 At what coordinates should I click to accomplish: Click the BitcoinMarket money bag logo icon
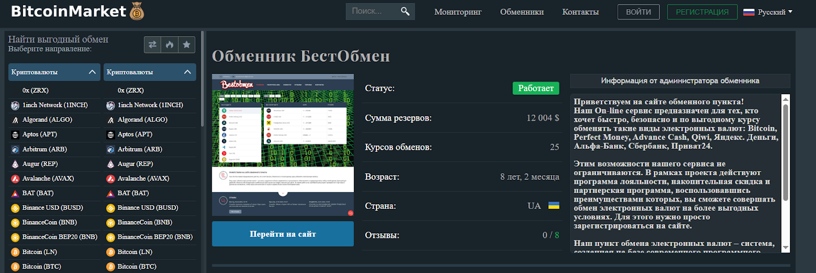tap(137, 11)
